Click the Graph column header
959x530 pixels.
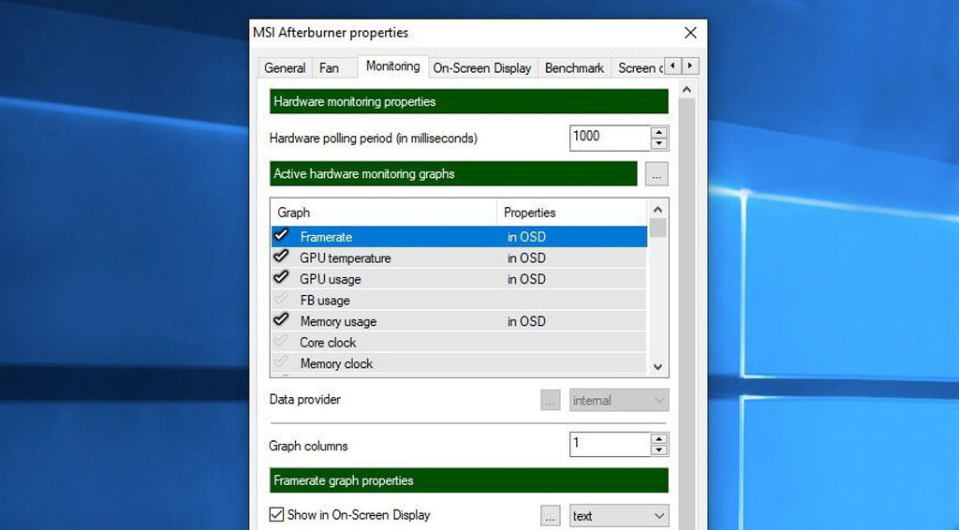(383, 213)
